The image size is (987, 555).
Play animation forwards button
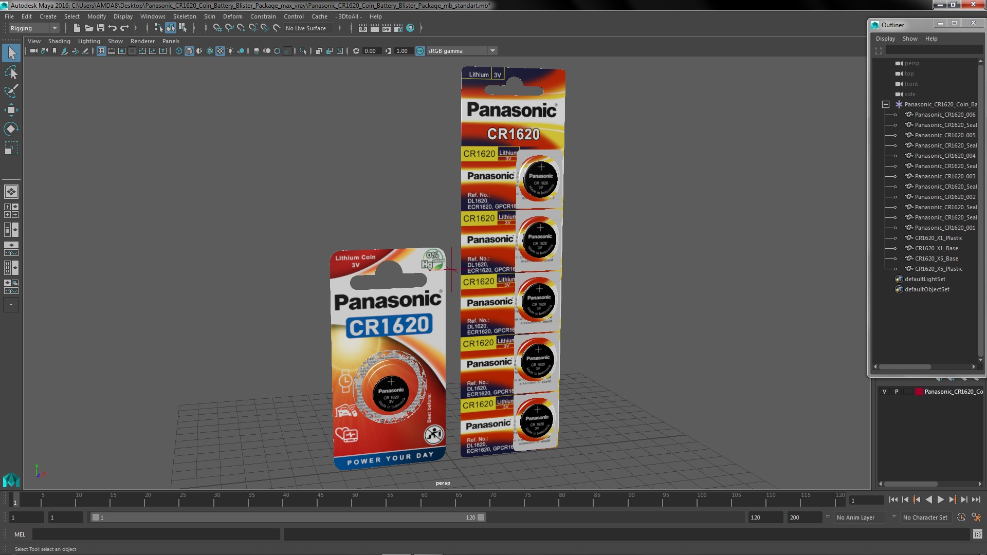click(940, 499)
